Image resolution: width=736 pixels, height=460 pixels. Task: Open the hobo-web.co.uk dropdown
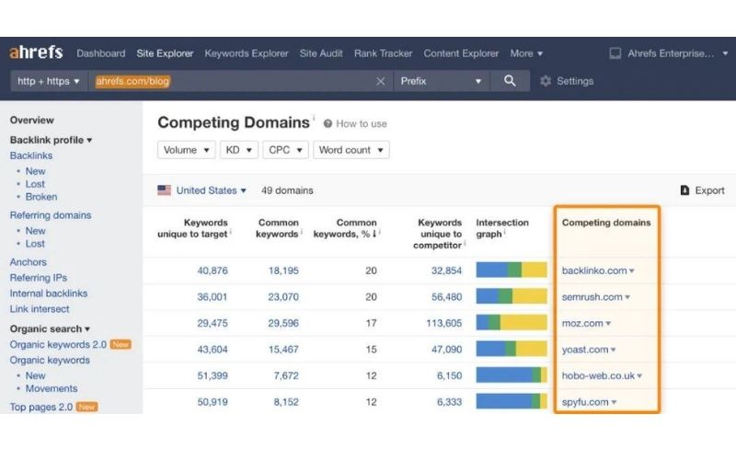click(x=639, y=376)
